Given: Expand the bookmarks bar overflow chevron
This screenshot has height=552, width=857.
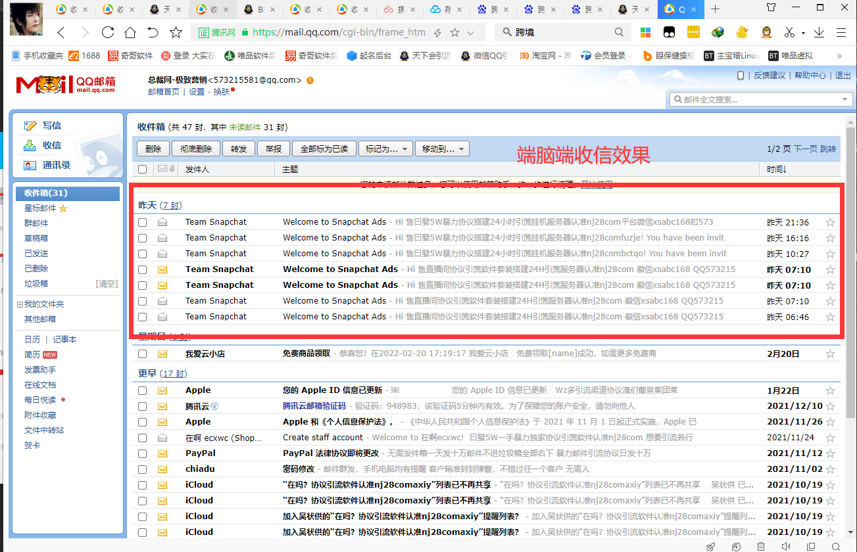Looking at the screenshot, I should pos(839,56).
